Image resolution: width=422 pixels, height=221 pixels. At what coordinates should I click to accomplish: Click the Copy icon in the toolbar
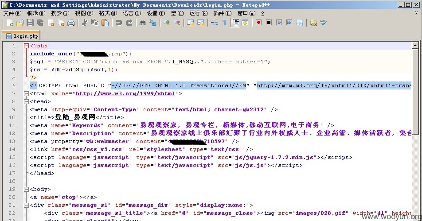95,23
